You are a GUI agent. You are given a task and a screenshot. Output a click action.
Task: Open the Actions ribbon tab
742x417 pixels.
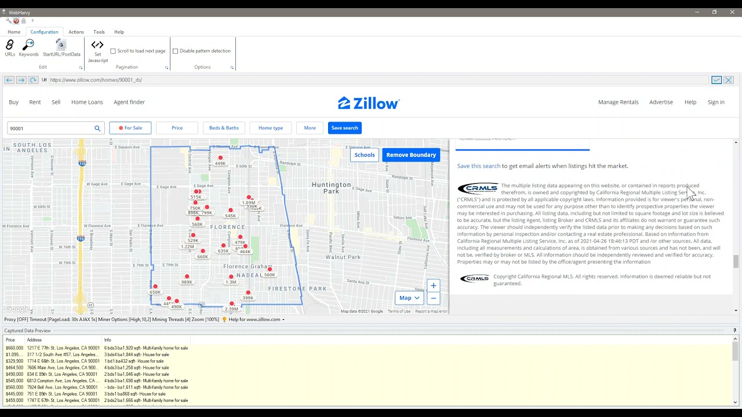[x=76, y=32]
